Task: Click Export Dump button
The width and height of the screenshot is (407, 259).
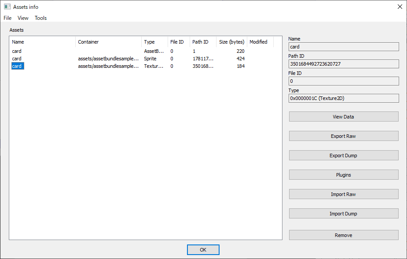Action: pos(343,155)
